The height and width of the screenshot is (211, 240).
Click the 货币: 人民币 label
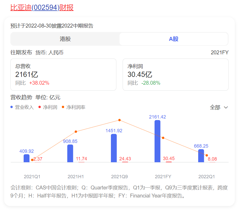coord(49,52)
